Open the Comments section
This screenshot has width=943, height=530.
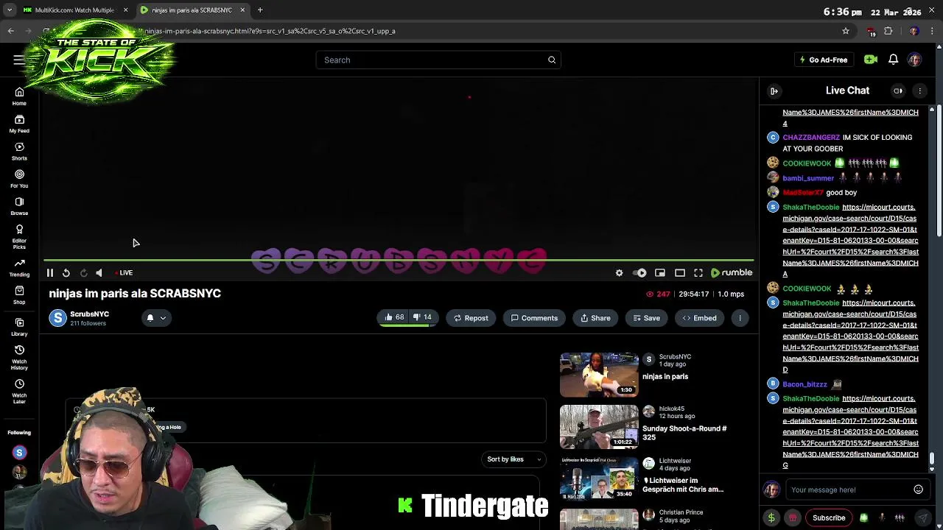[x=534, y=318]
